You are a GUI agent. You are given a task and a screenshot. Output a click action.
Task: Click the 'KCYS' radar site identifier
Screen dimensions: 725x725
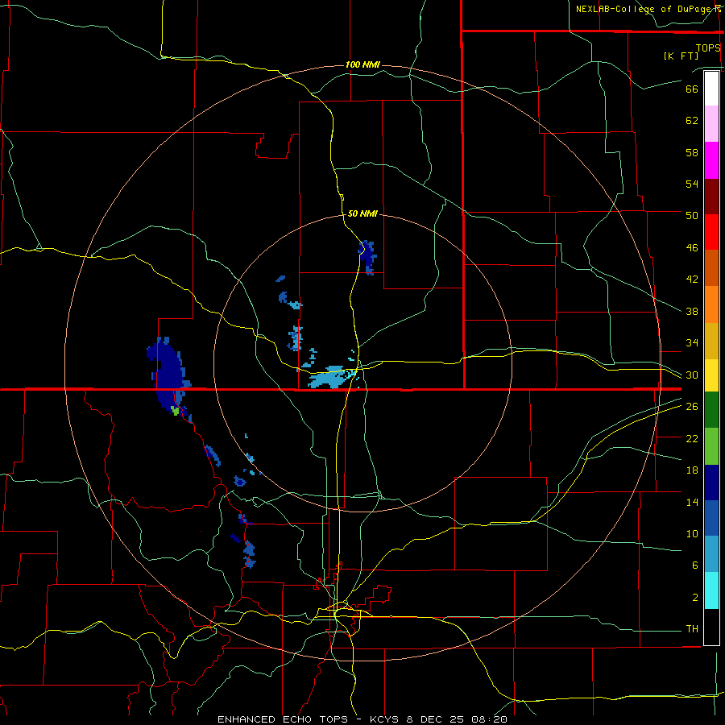point(386,719)
